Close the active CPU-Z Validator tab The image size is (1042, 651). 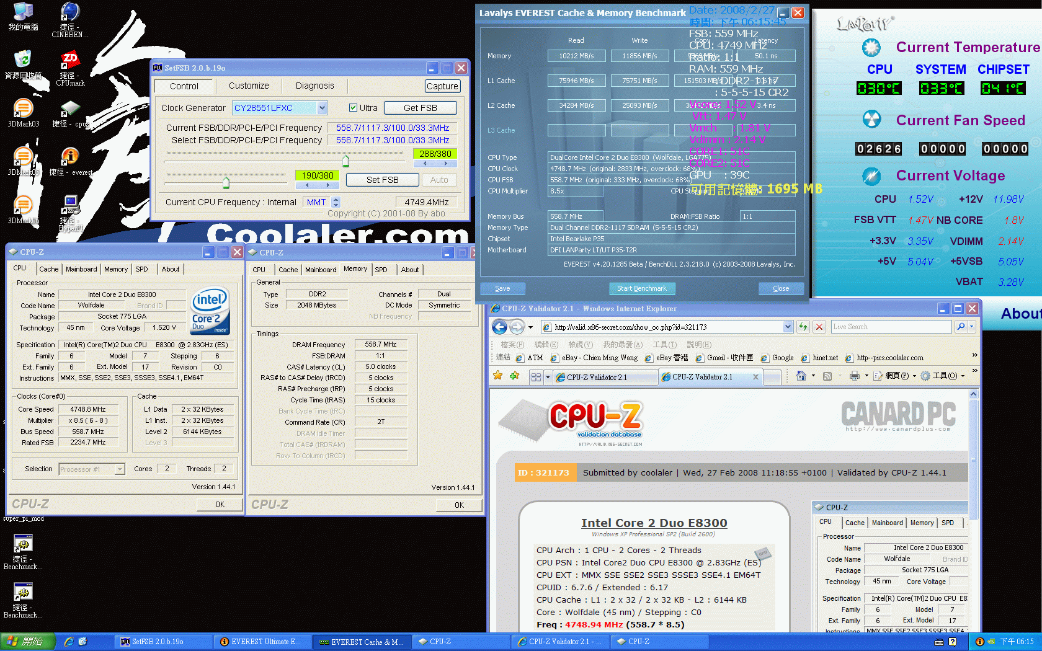pyautogui.click(x=755, y=377)
